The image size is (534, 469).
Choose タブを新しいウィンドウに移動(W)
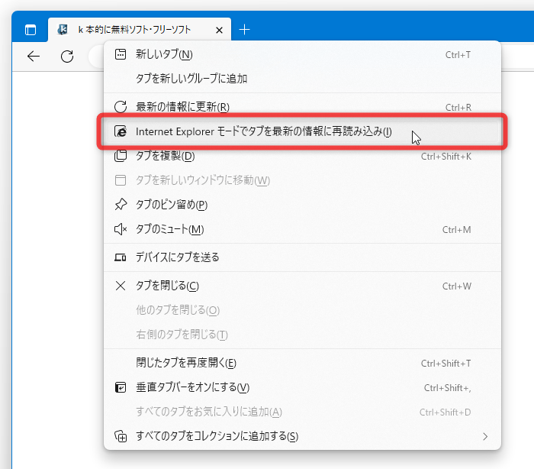[x=302, y=180]
